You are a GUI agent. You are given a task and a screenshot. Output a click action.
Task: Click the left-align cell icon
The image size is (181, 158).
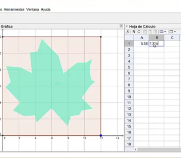coord(145,32)
